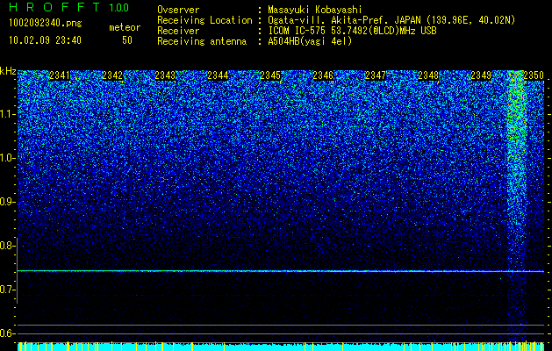Click the cyan signal level strip at bottom
This screenshot has width=552, height=351.
point(281,347)
